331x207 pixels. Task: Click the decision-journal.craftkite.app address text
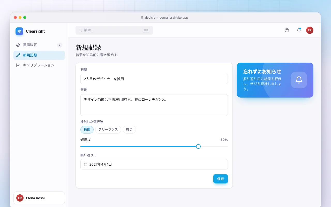tap(167, 18)
